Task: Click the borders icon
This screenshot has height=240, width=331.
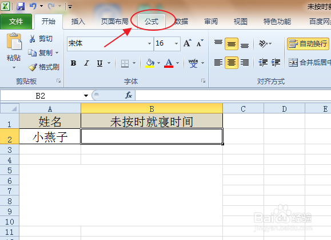Action: 125,63
